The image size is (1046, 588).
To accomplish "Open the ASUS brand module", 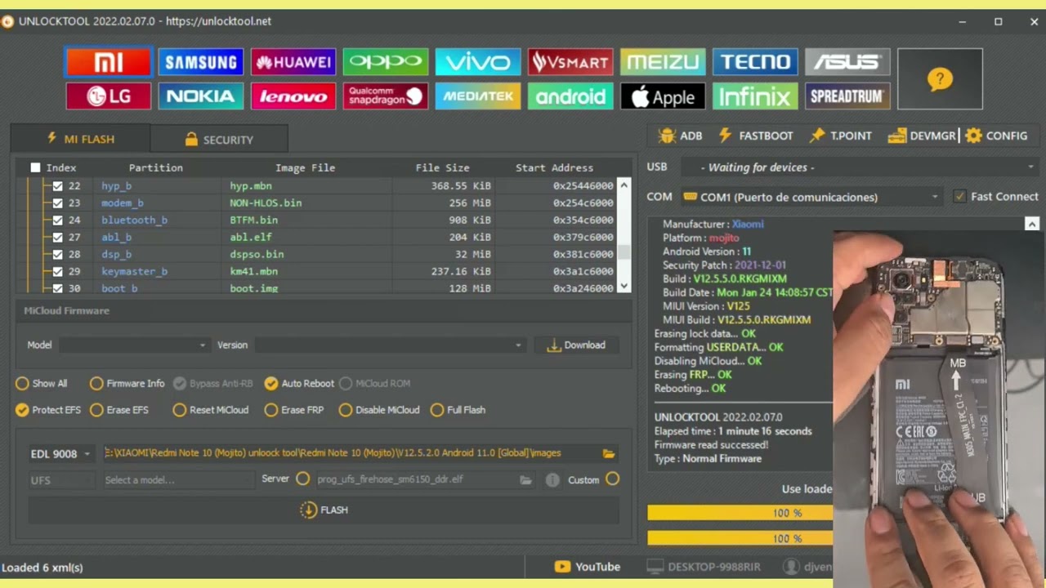I will pyautogui.click(x=847, y=62).
